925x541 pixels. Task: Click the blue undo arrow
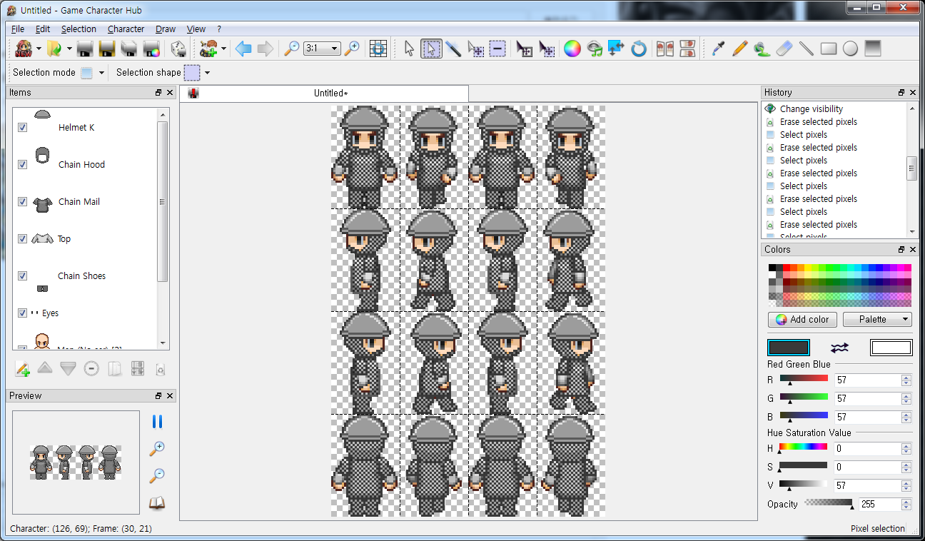(243, 49)
